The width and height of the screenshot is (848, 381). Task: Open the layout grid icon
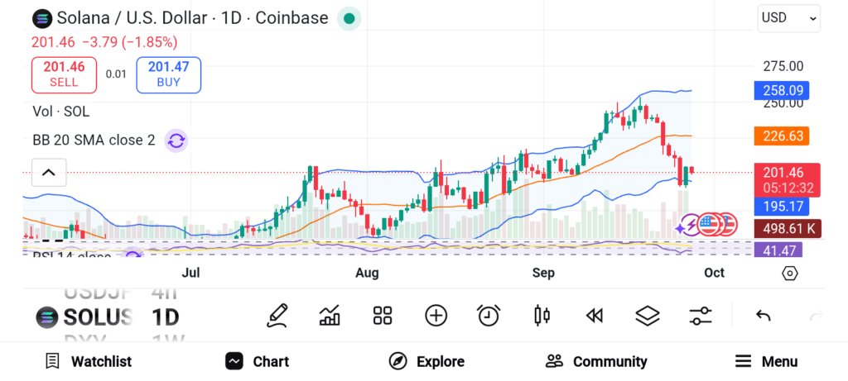click(x=382, y=315)
